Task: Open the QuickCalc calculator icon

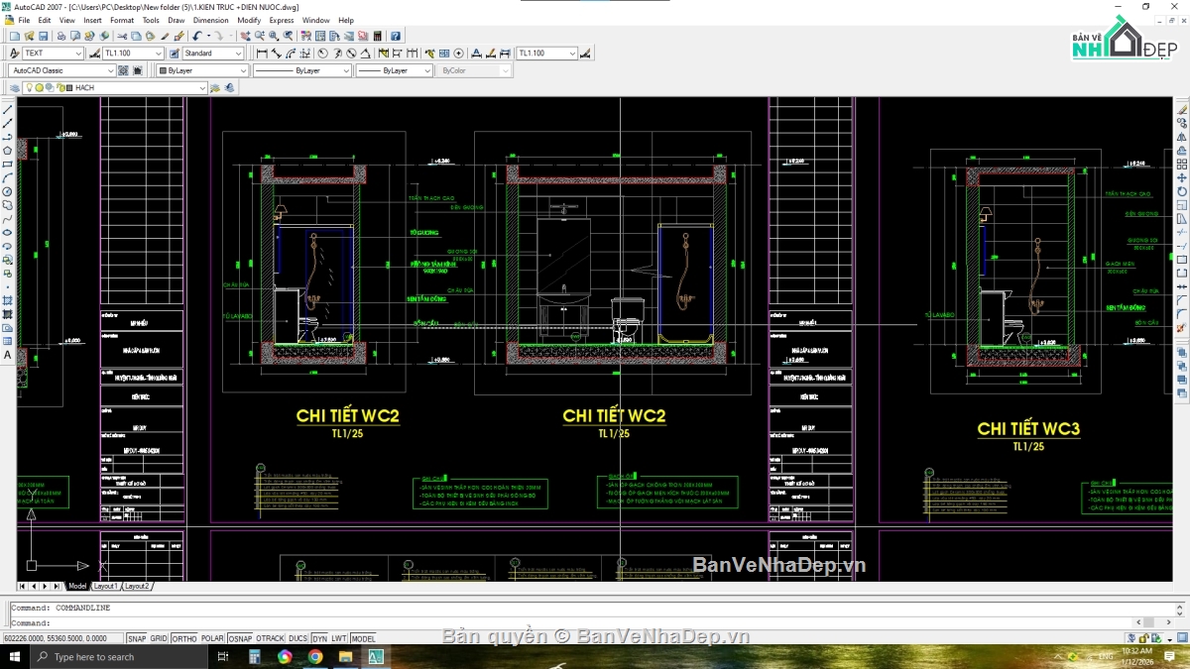Action: pos(377,36)
